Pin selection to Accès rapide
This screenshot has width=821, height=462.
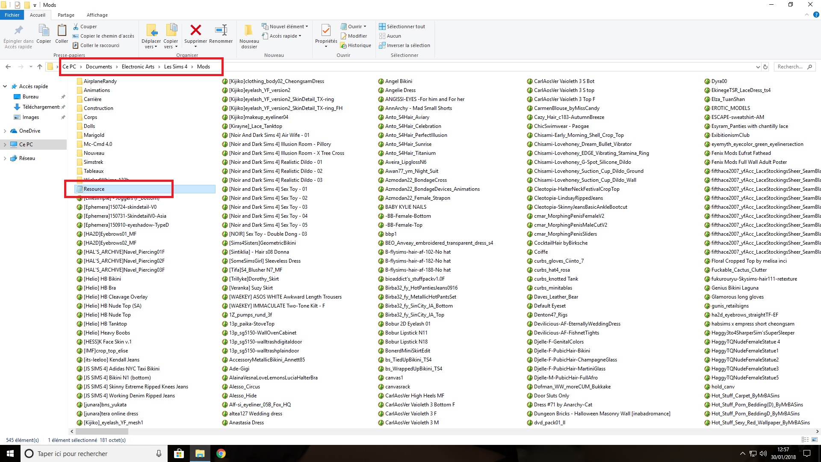click(x=18, y=37)
